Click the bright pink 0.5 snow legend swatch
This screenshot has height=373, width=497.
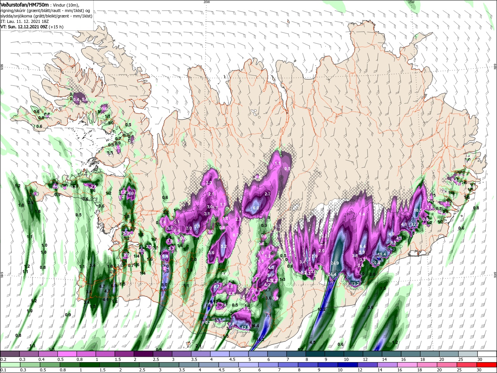coord(67,354)
